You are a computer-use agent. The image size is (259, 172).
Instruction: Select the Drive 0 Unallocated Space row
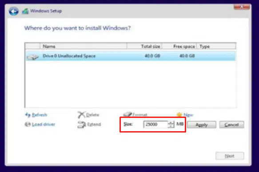coord(131,56)
